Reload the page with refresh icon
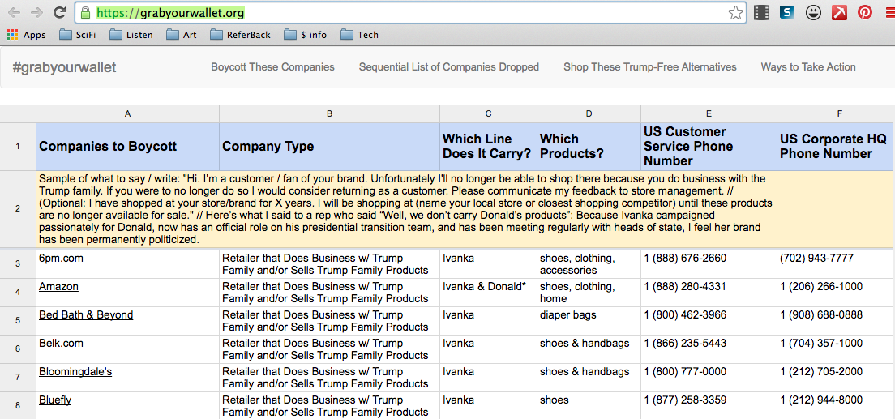 point(59,12)
